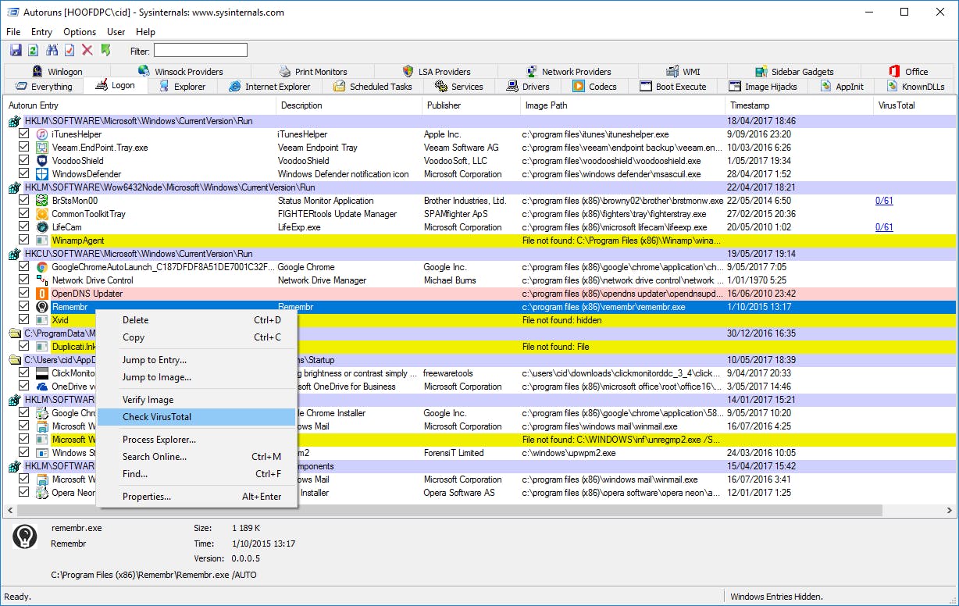Screen dimensions: 959x606
Task: Uncheck the VoodooShield autorun entry
Action: pos(24,161)
